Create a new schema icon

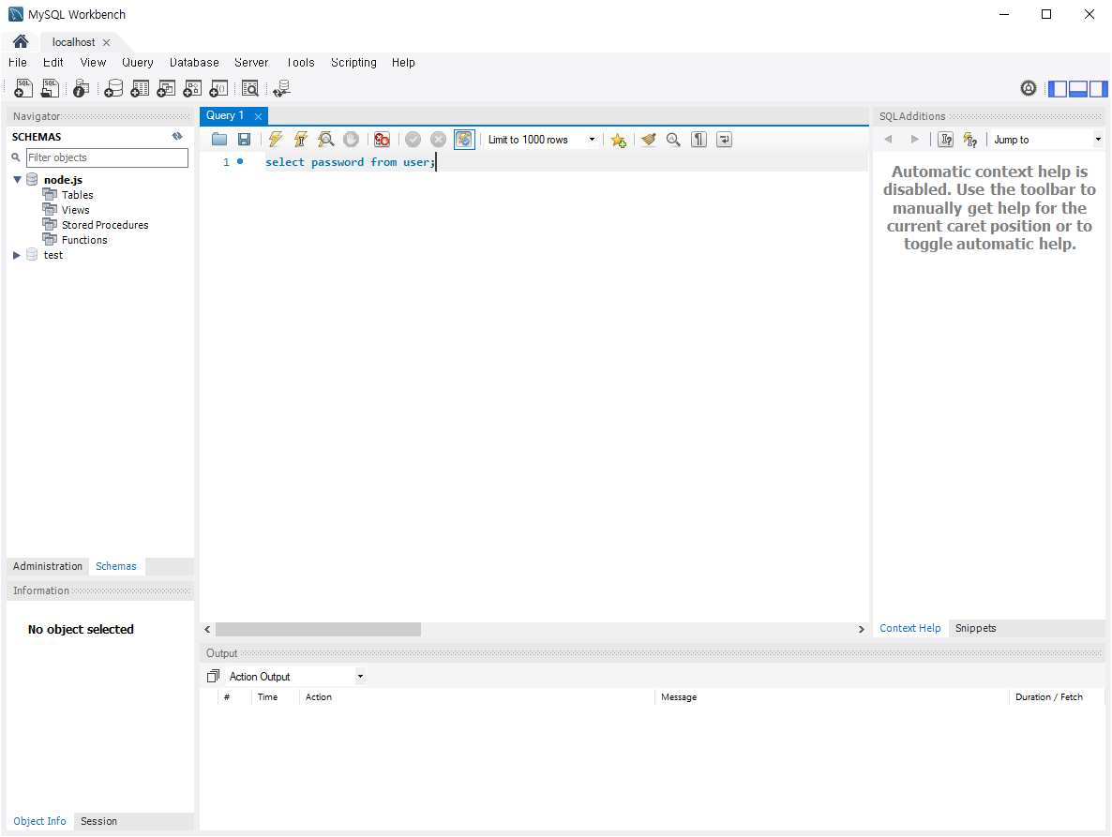tap(113, 89)
